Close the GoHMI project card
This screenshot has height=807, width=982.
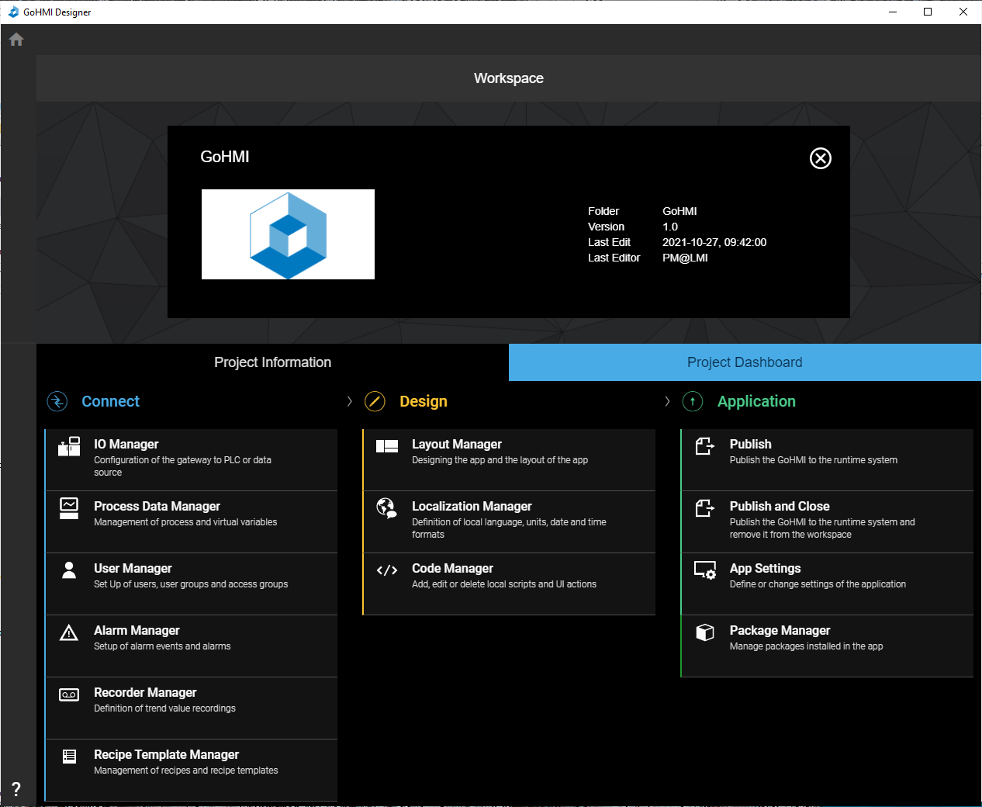[820, 158]
